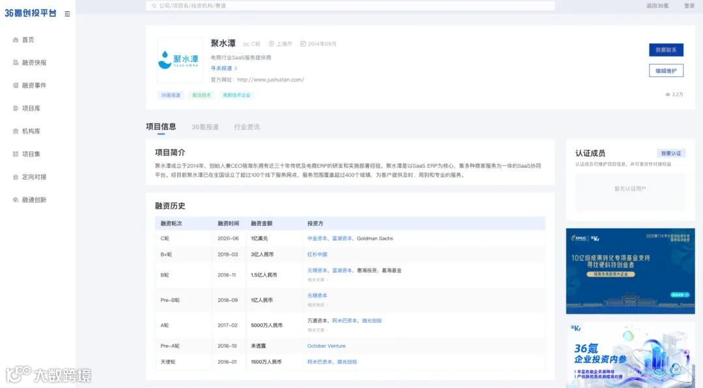703x388 pixels.
Task: Click the 机构库 institution library icon
Action: 16,131
